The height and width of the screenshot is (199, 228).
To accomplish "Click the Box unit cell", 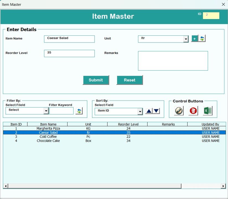I will [x=88, y=141].
